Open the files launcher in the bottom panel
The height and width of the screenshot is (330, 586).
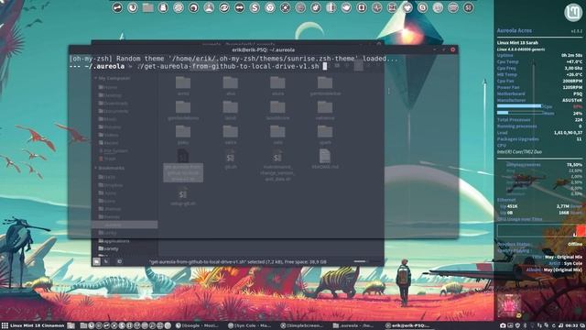[83, 326]
